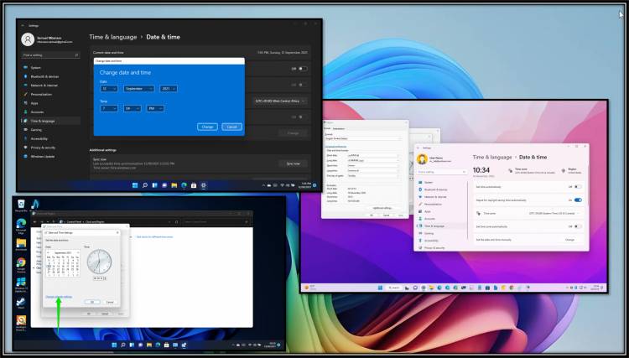Open Short date dropdown in Region dialog
The height and width of the screenshot is (358, 629).
[x=372, y=156]
